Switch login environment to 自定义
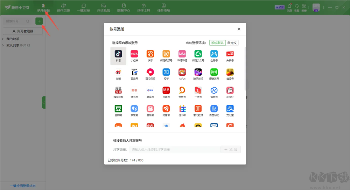Viewport: 350px width, 190px height. pyautogui.click(x=232, y=43)
